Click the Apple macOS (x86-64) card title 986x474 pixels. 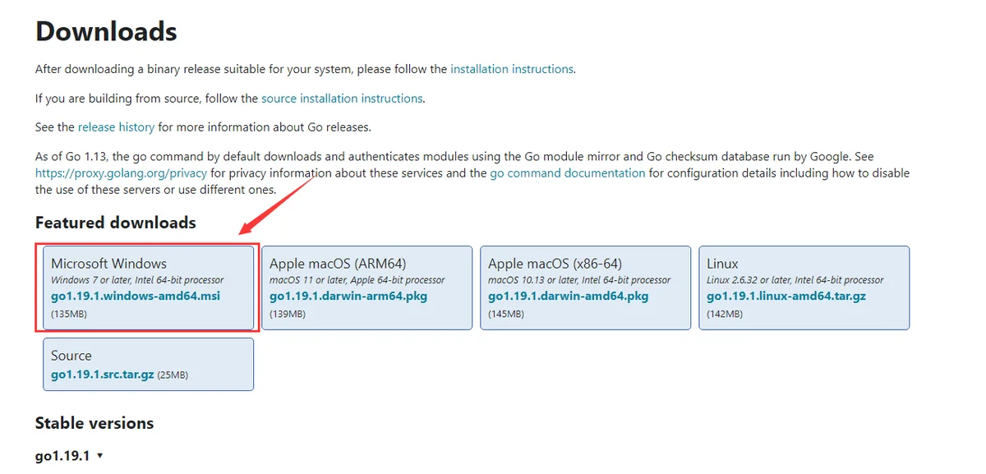pos(555,264)
